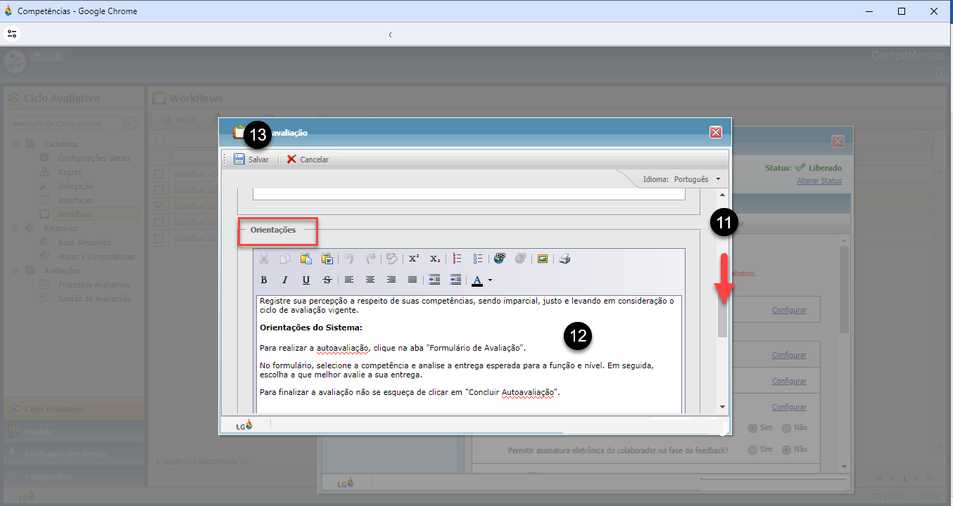Toggle strikethrough formatting
This screenshot has height=506, width=953.
point(327,280)
